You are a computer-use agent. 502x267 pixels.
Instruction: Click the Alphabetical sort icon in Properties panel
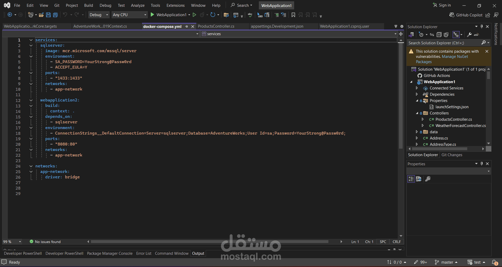point(419,179)
